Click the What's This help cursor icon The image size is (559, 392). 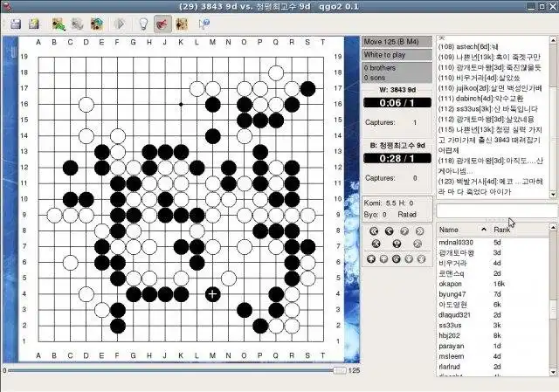tap(204, 24)
